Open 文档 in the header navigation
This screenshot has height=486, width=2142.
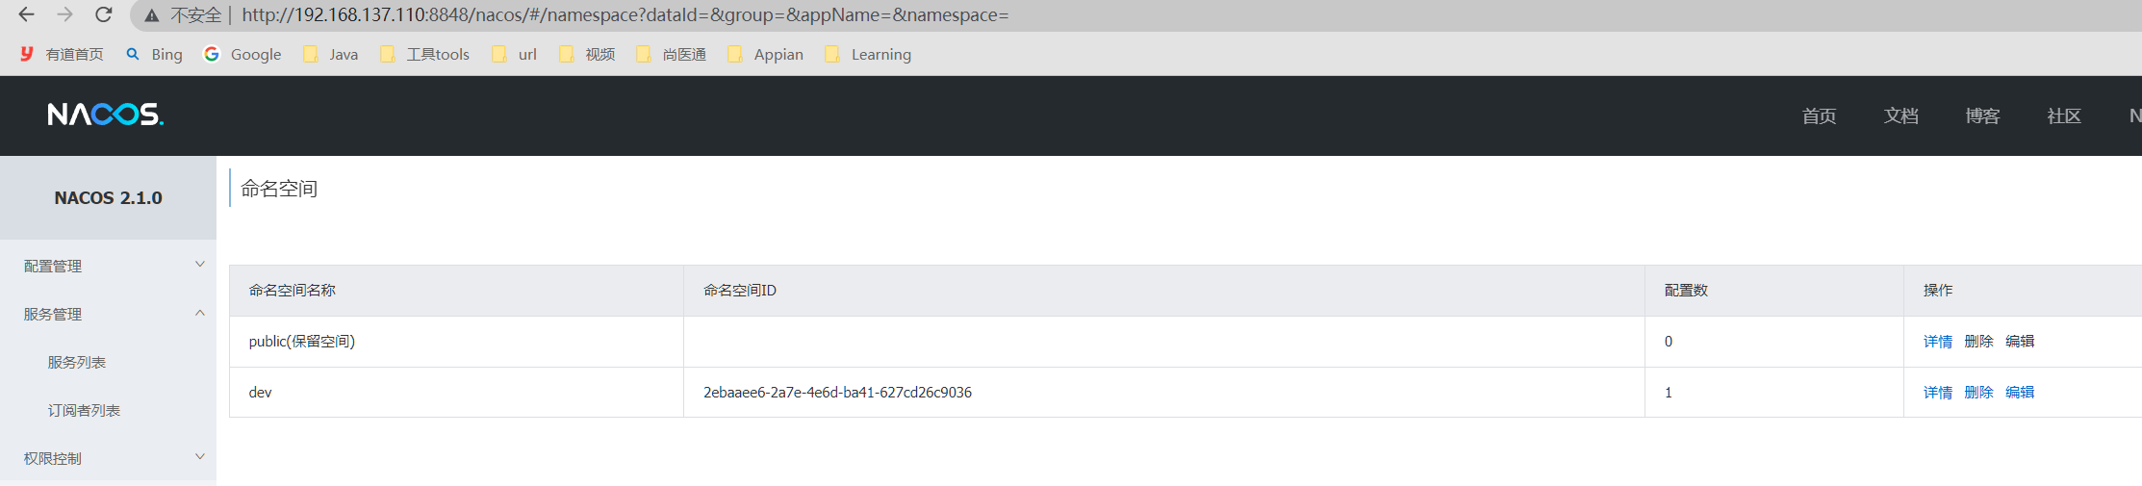click(1900, 115)
